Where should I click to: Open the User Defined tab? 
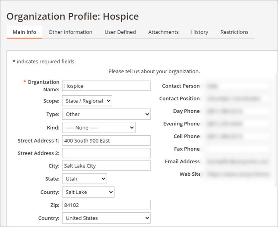120,32
